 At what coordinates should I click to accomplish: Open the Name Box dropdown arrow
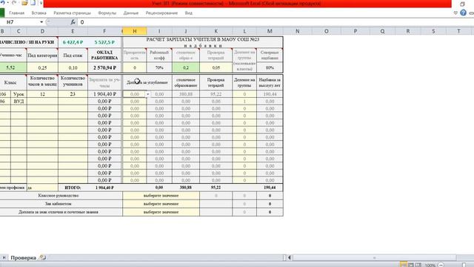pyautogui.click(x=41, y=22)
